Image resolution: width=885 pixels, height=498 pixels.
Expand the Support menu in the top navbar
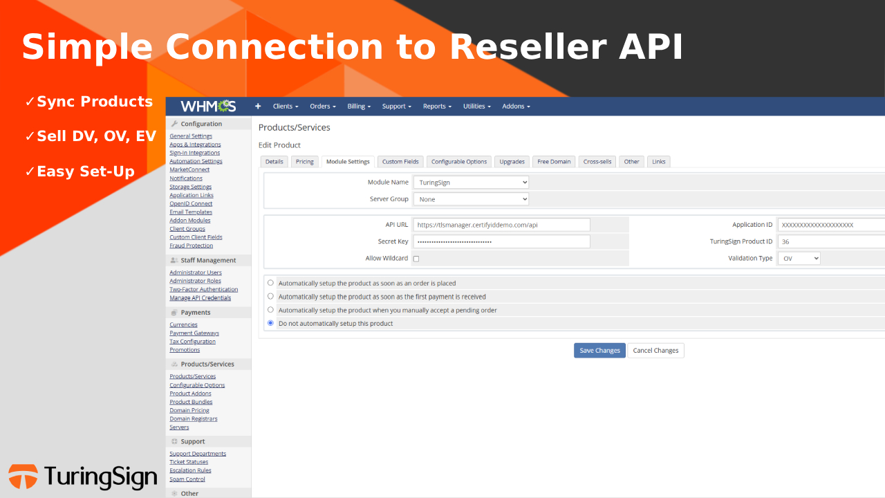397,107
